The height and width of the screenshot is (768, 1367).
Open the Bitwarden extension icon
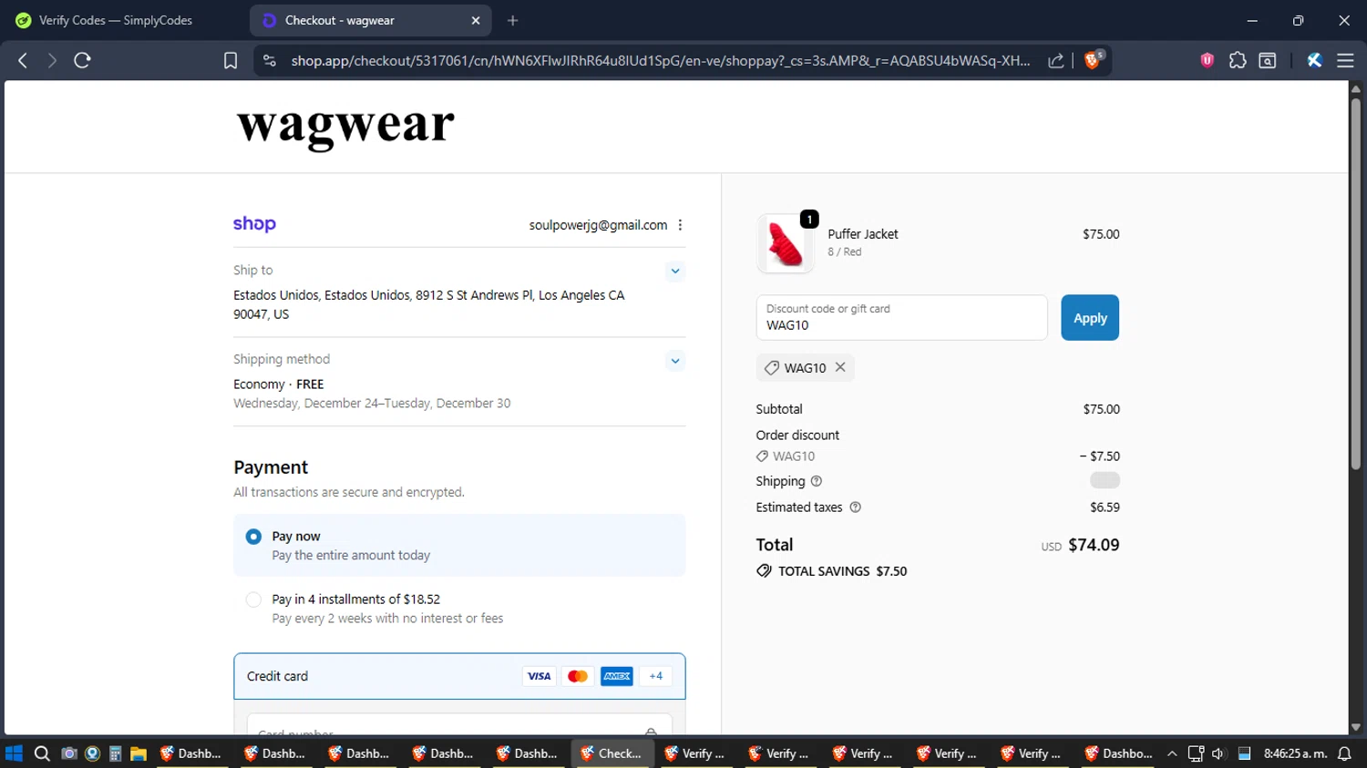(x=1208, y=60)
